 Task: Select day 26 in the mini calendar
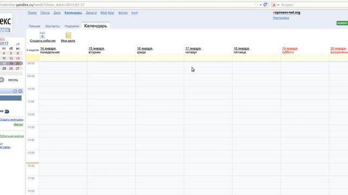[11, 69]
